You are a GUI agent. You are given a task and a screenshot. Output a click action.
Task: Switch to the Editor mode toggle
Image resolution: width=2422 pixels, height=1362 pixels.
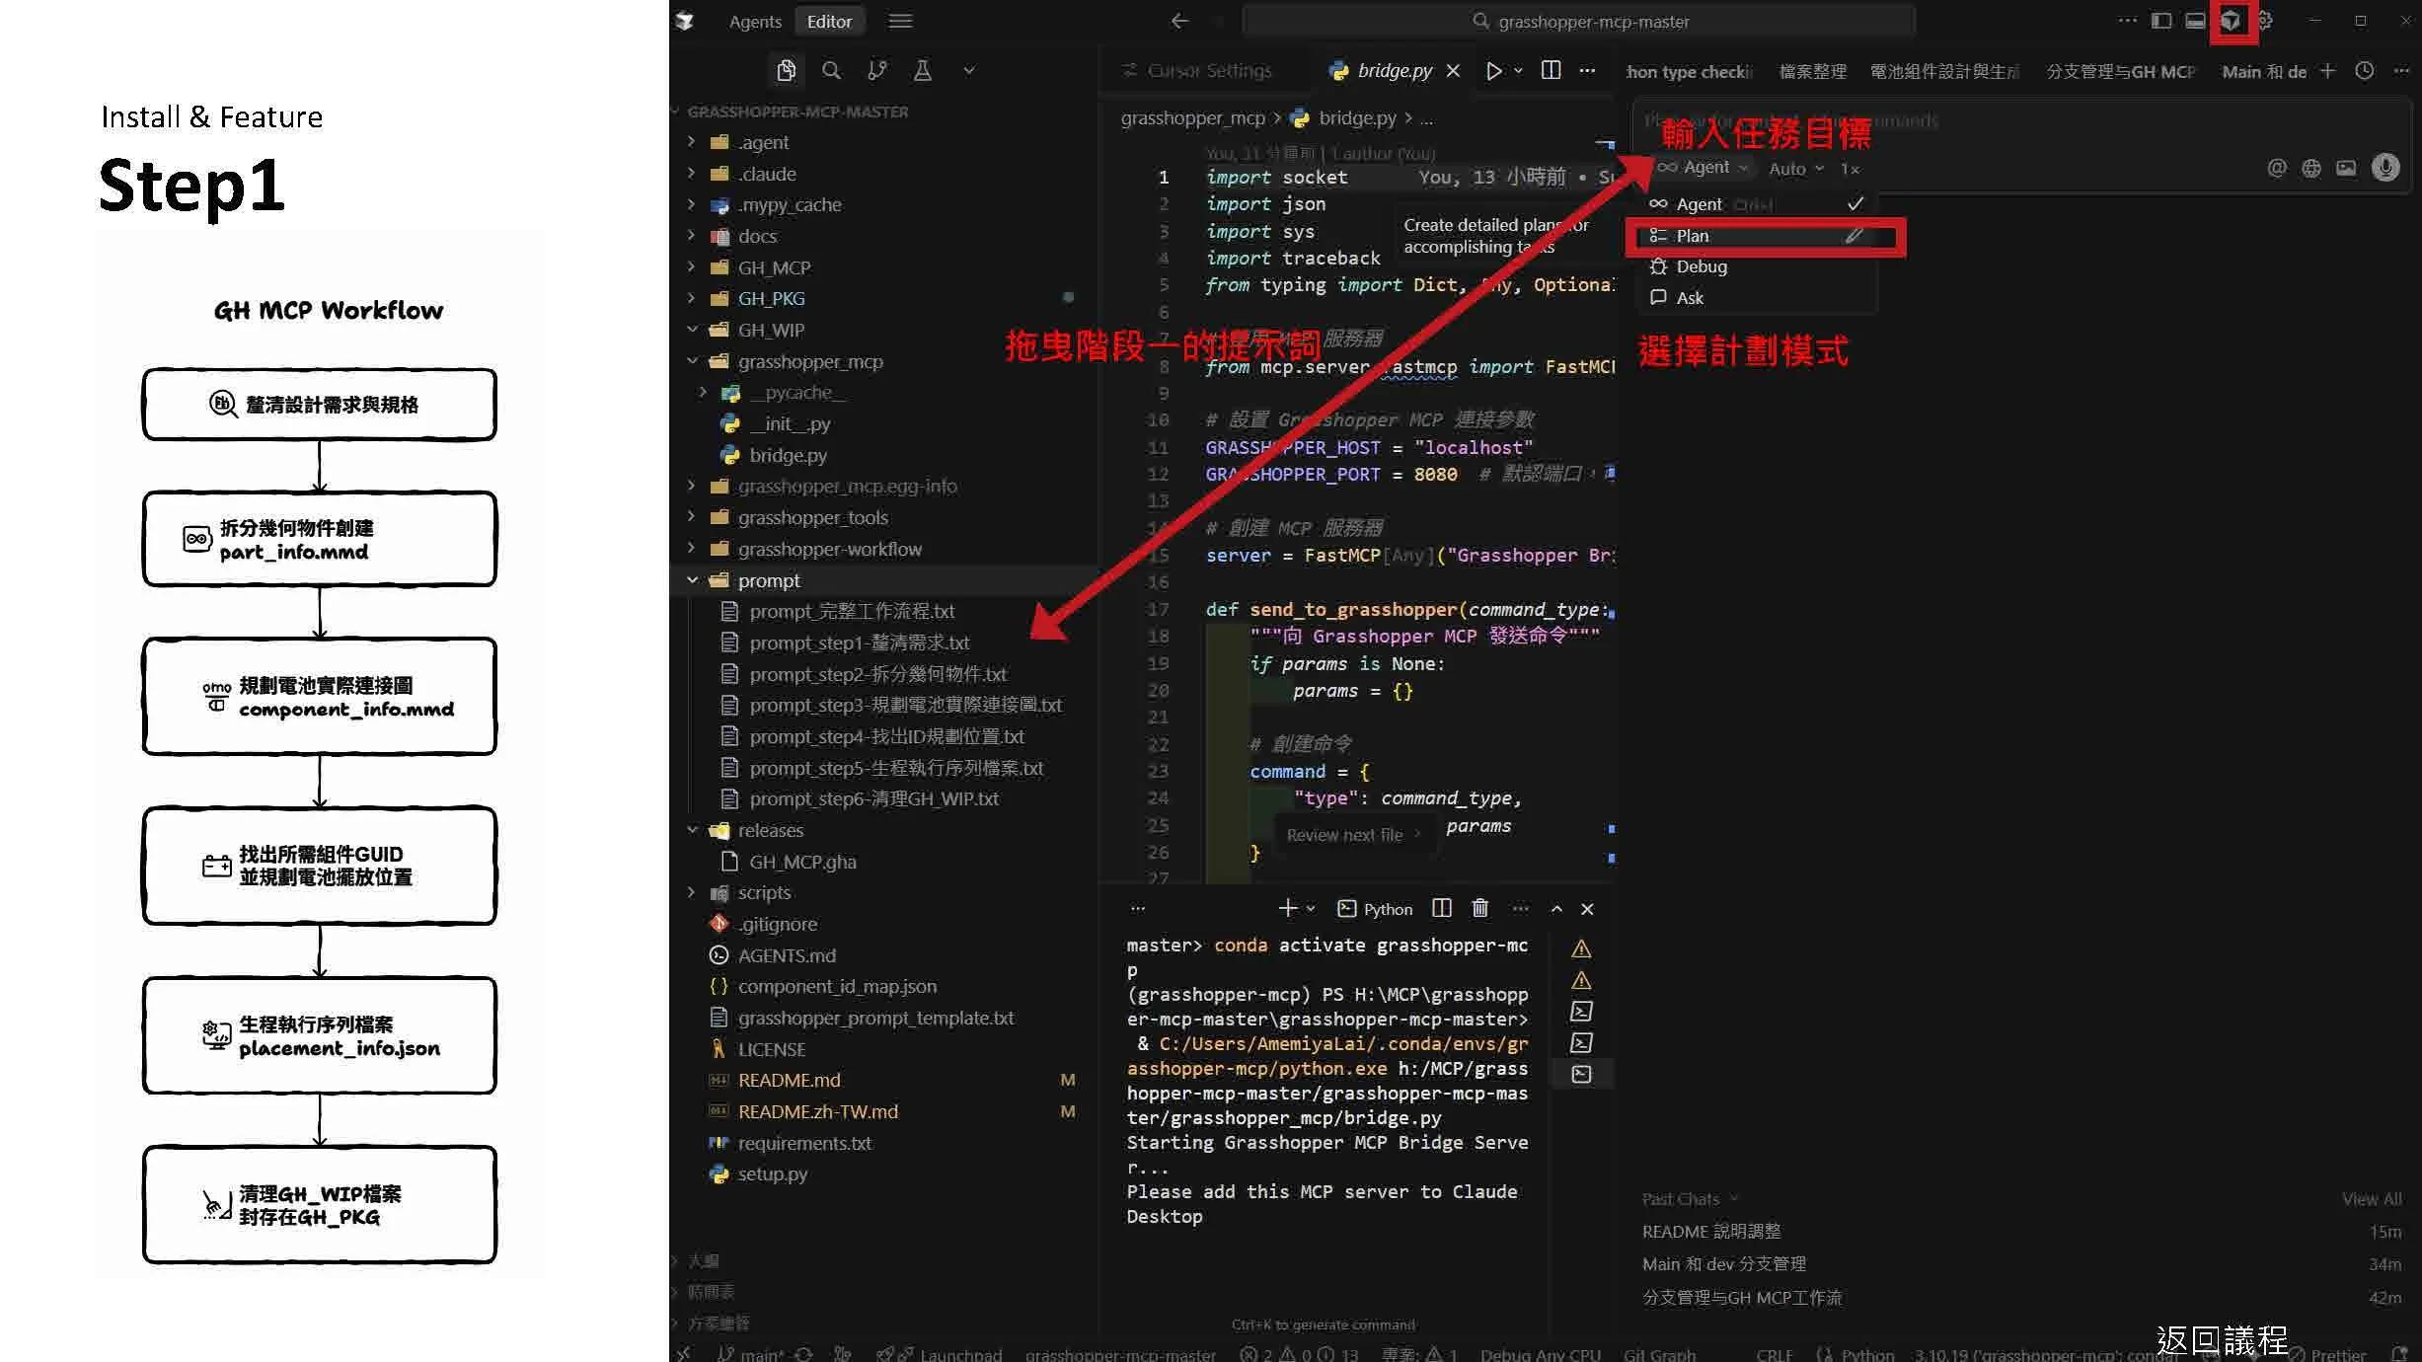tap(828, 21)
